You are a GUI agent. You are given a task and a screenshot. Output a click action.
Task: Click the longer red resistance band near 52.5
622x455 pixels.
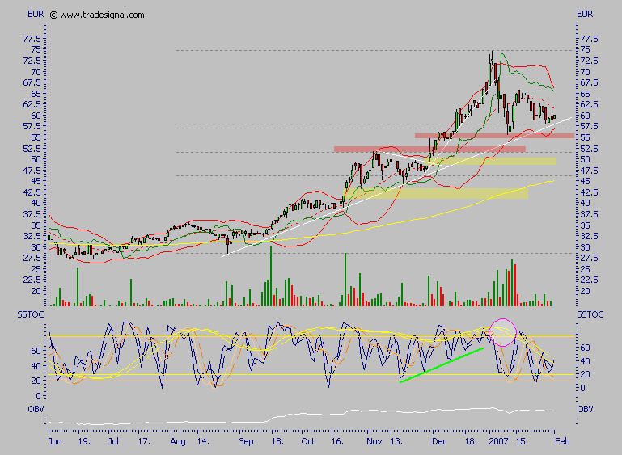(429, 149)
